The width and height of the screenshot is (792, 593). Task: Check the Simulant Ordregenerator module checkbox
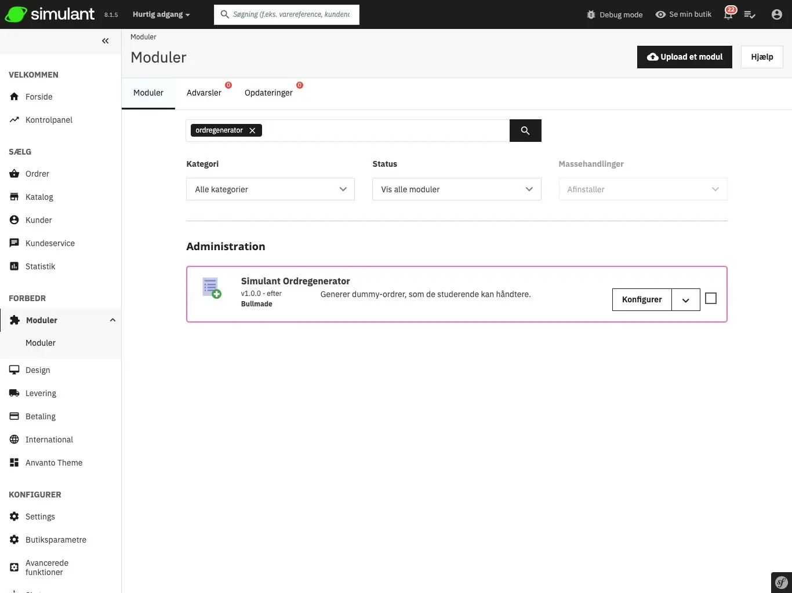710,298
